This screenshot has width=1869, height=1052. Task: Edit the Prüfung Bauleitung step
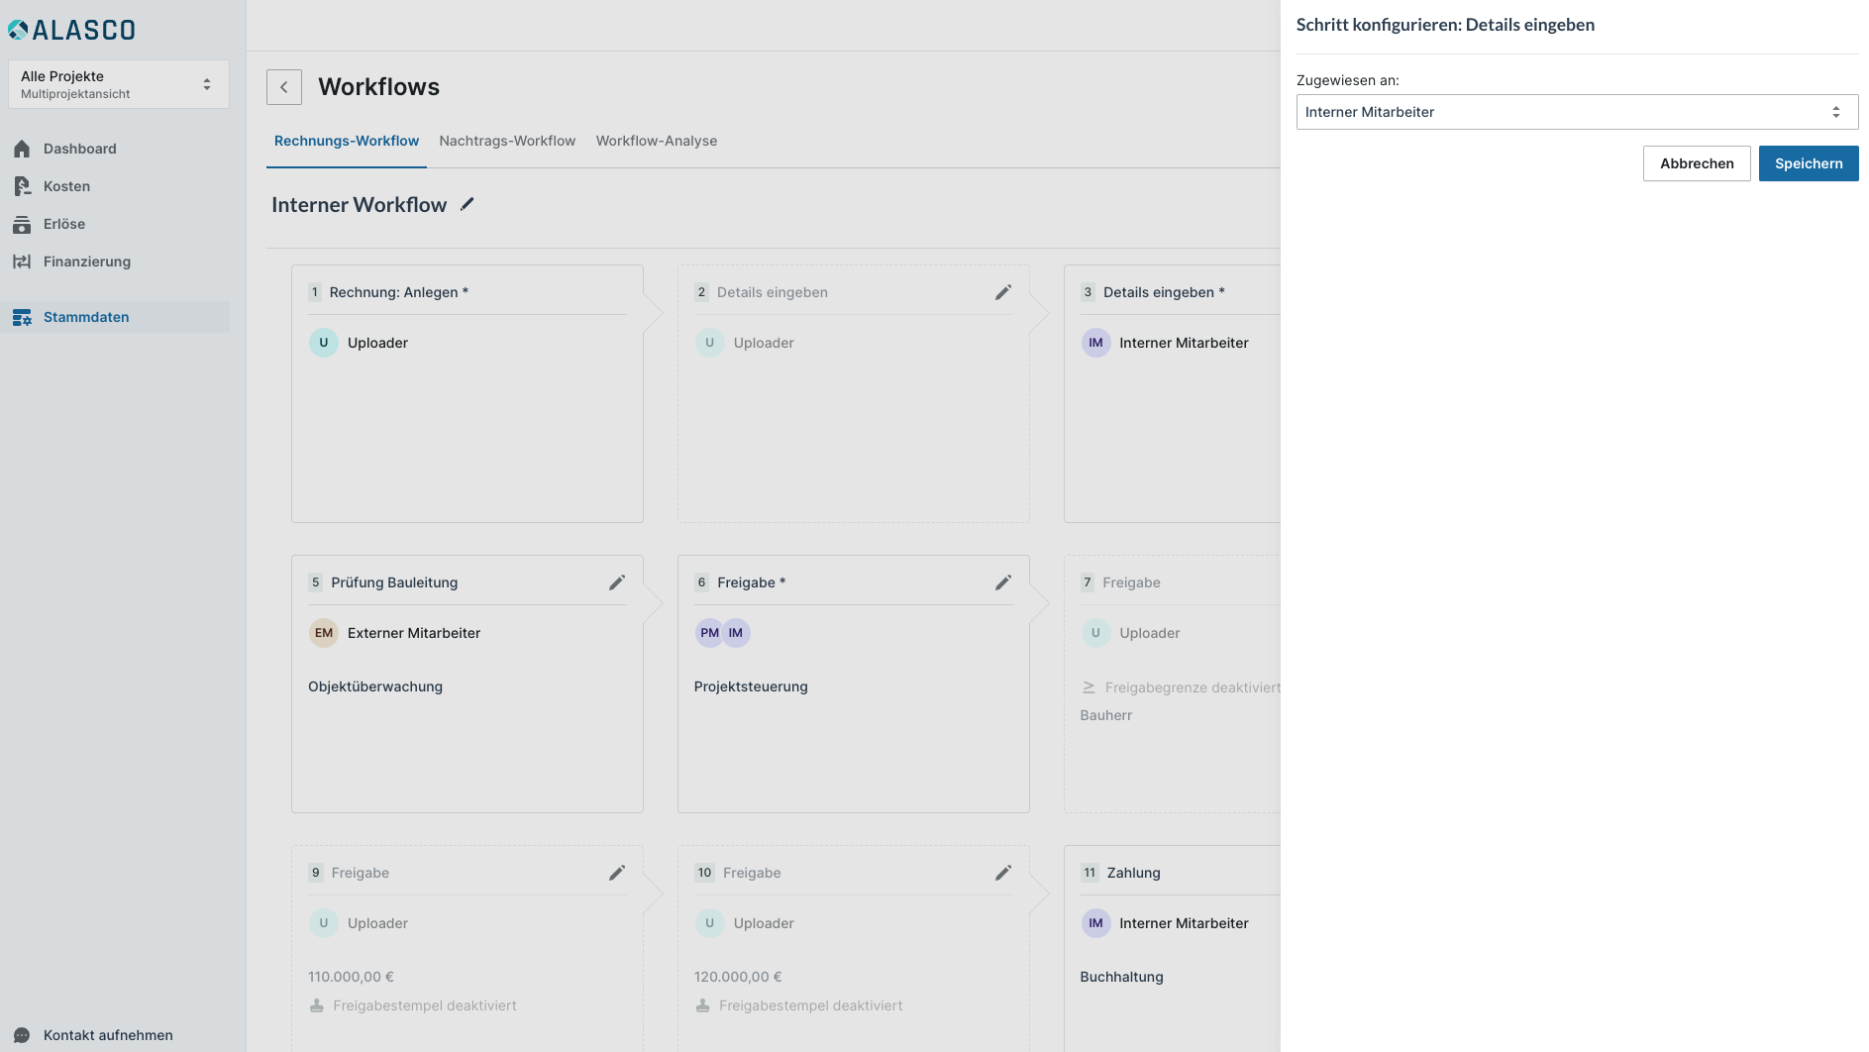(x=616, y=582)
